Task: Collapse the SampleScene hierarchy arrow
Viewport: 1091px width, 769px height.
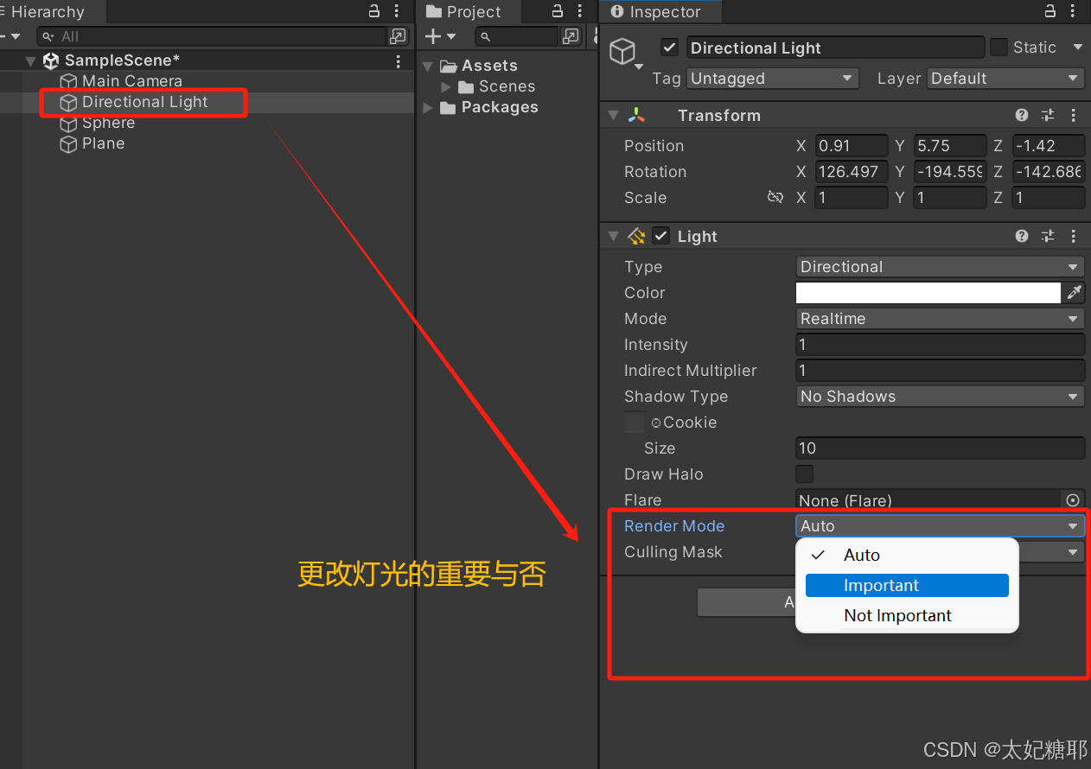Action: 31,61
